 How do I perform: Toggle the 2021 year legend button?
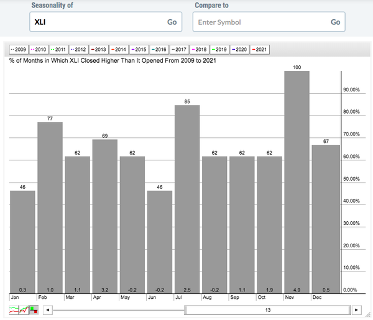[x=259, y=49]
